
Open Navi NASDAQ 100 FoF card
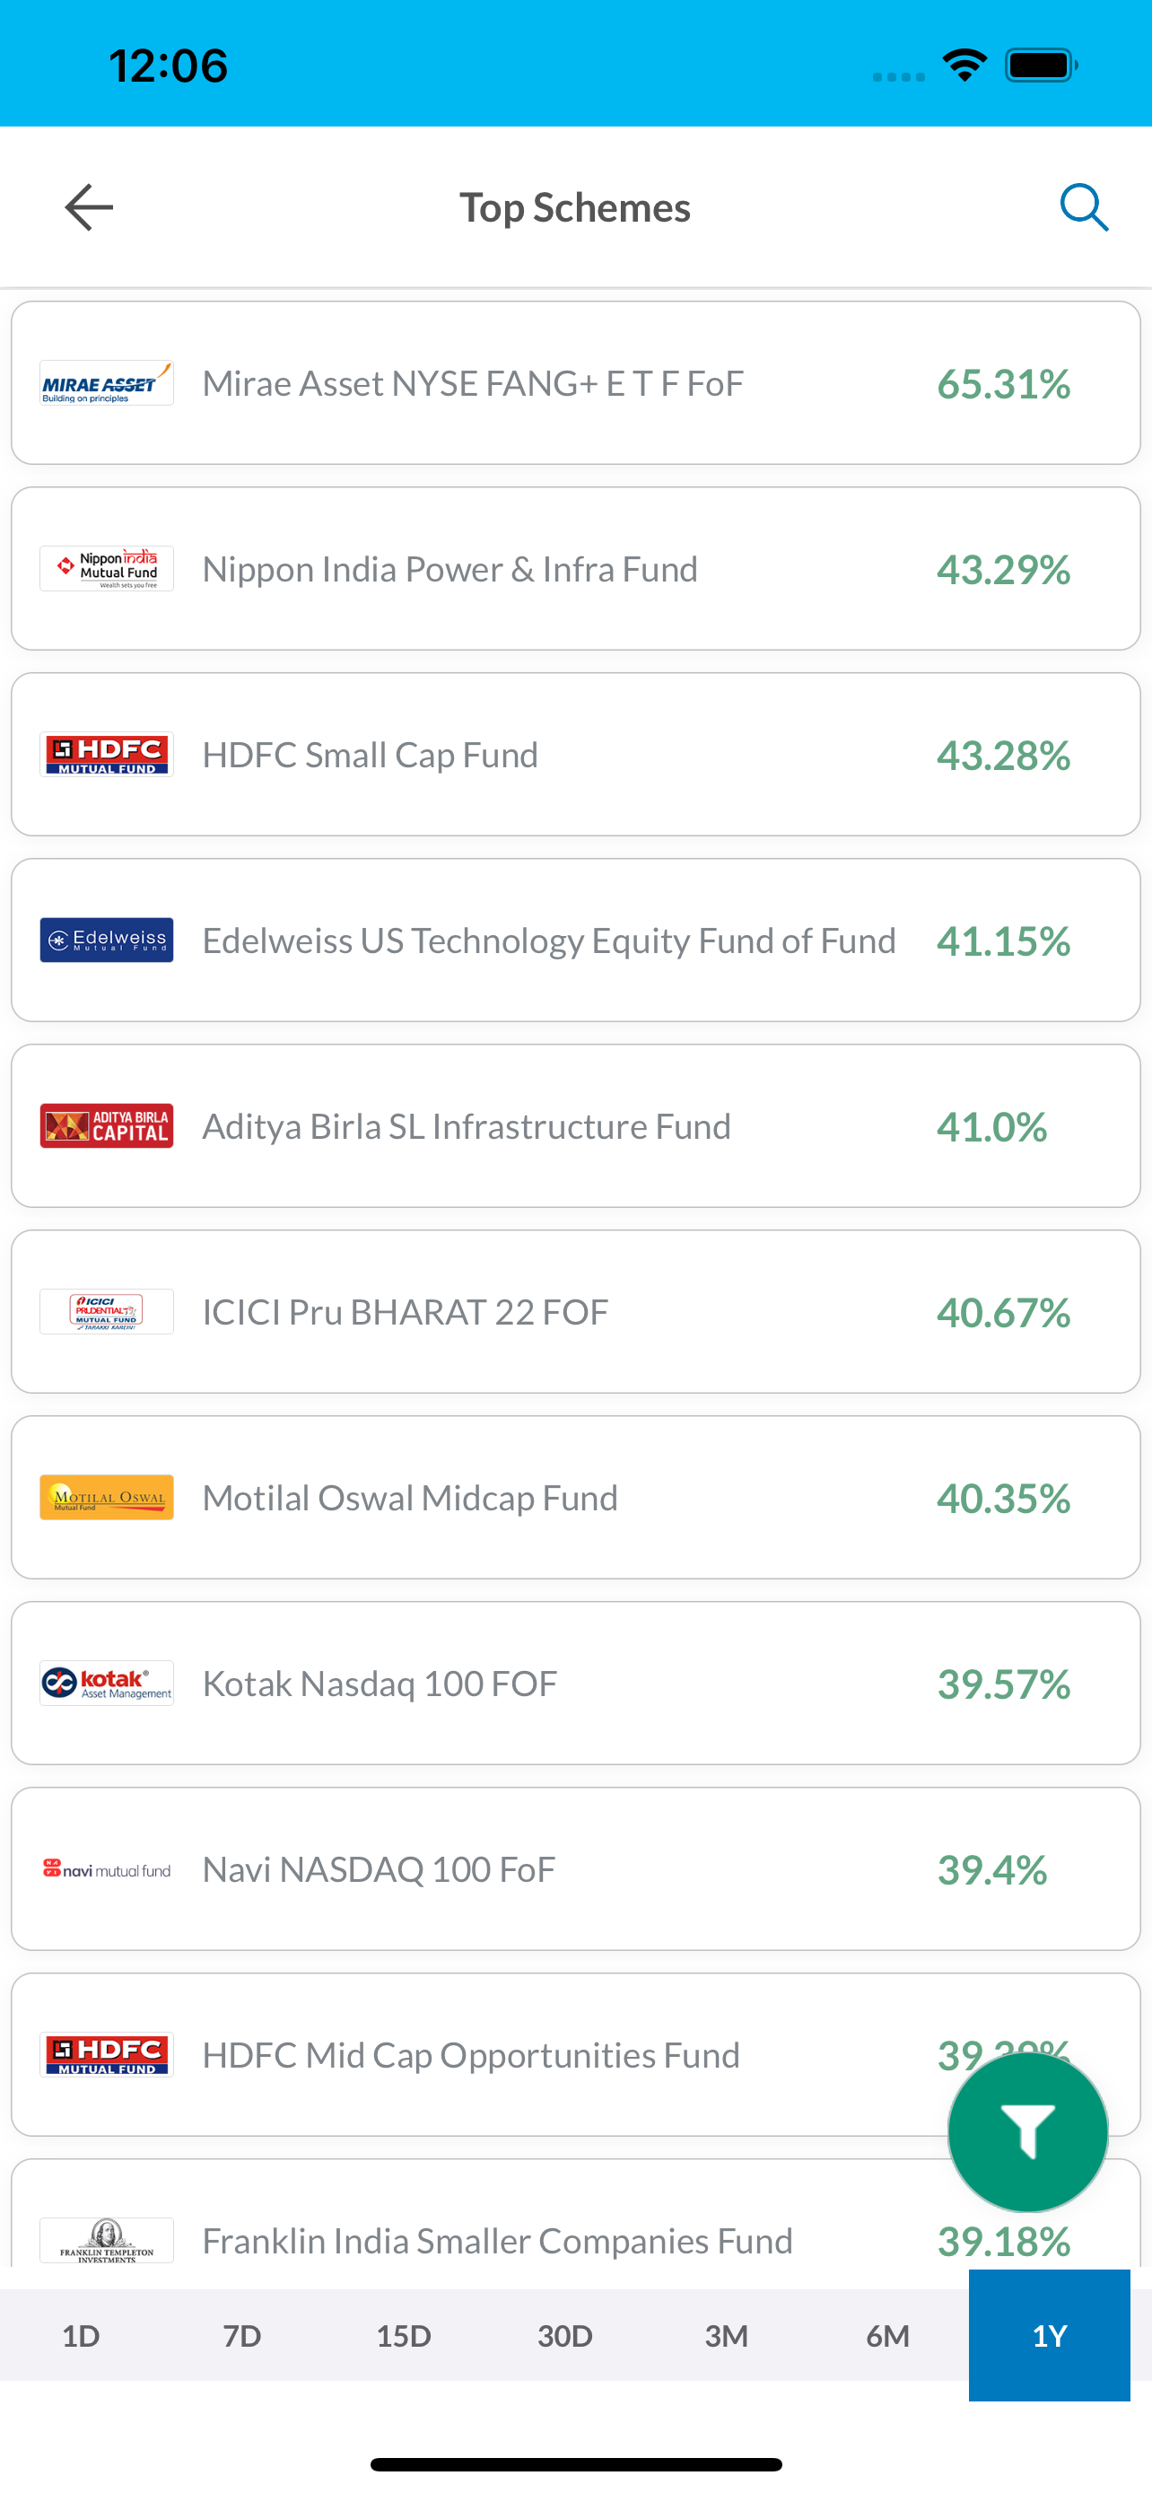(x=575, y=1870)
